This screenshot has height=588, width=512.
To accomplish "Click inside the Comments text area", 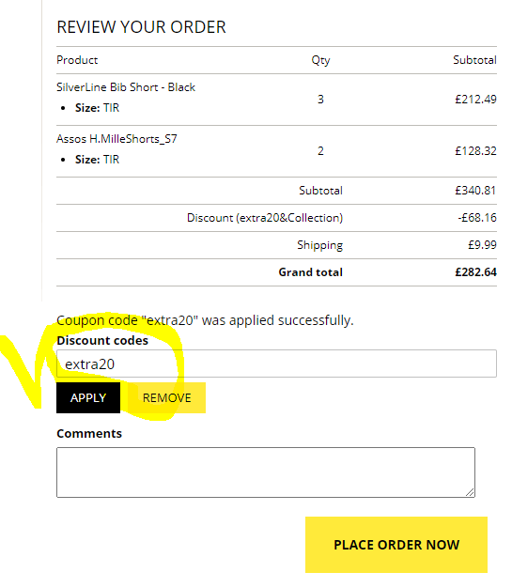I will [266, 472].
